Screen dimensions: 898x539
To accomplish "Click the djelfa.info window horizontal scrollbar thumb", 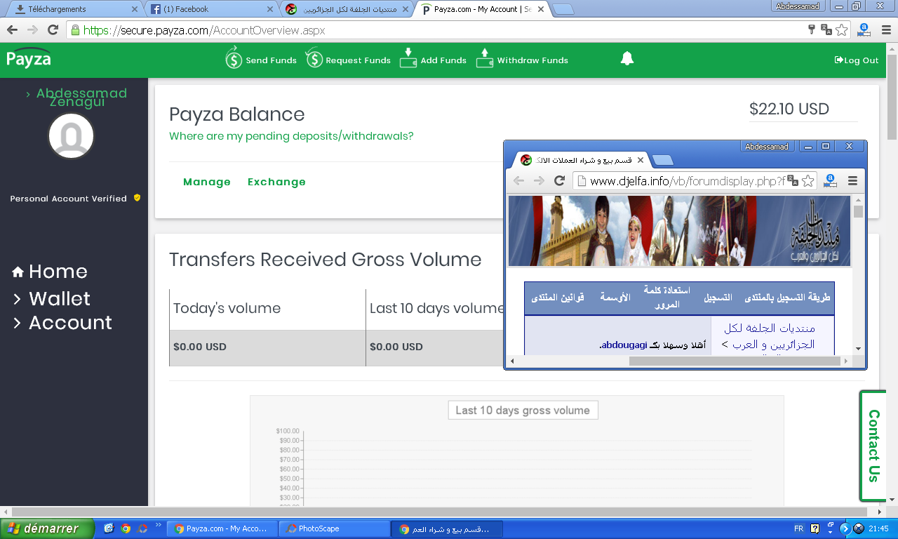I will (735, 361).
